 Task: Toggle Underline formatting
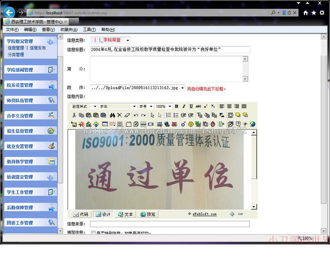pos(191,106)
